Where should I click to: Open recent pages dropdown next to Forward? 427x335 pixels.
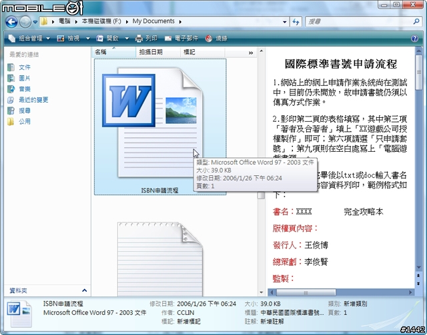pyautogui.click(x=35, y=22)
